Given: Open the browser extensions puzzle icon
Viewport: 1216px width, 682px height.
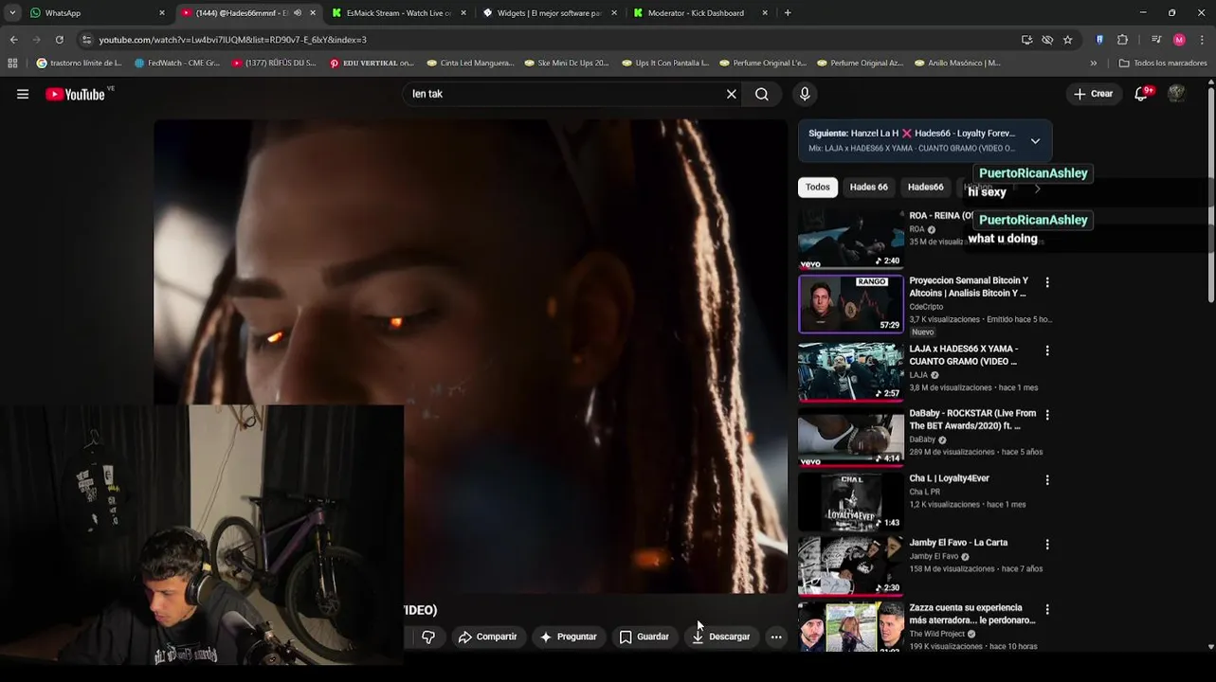Looking at the screenshot, I should (x=1122, y=40).
